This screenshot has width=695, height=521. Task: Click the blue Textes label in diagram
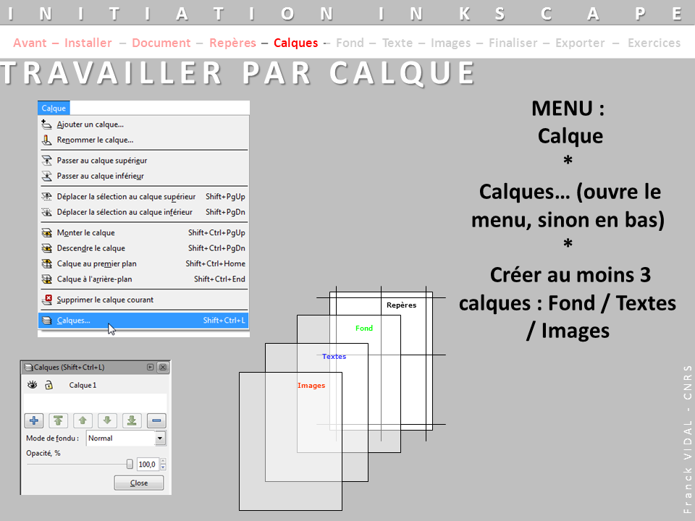(x=334, y=357)
